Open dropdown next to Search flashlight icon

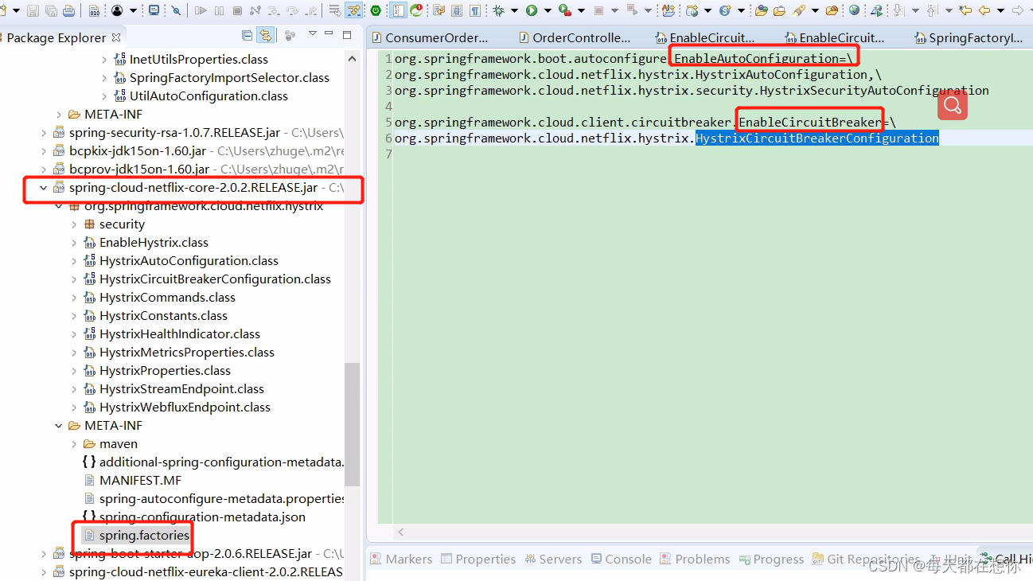[x=816, y=10]
